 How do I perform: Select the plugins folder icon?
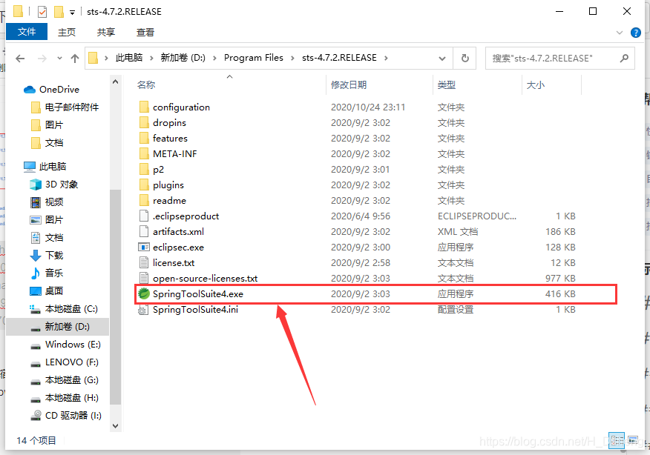point(144,185)
